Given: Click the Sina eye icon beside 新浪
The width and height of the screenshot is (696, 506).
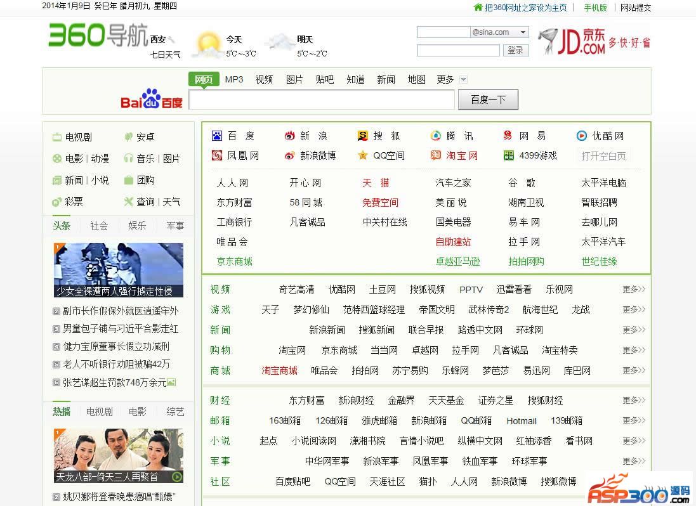Looking at the screenshot, I should [290, 136].
